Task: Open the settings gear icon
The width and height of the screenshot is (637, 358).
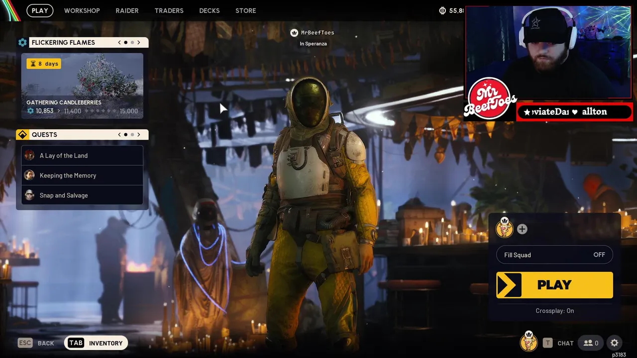Action: (x=615, y=343)
